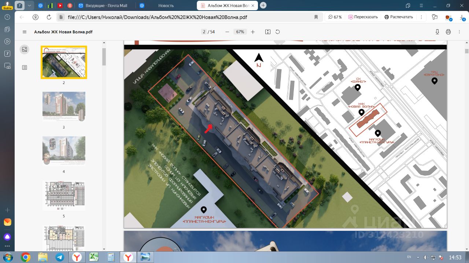
Task: Open the browser extensions panel
Action: click(435, 17)
